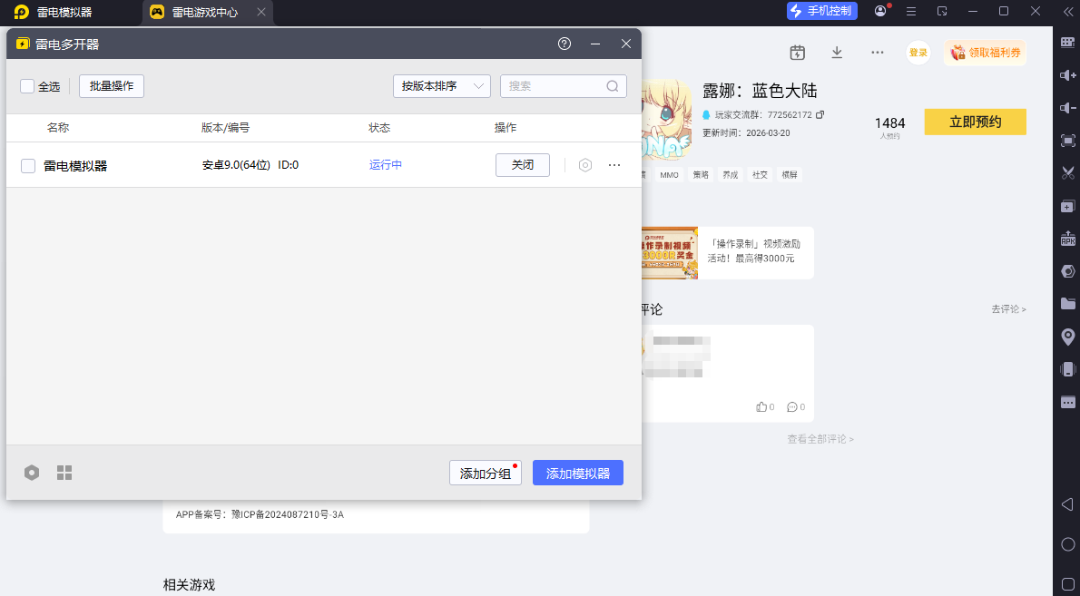The width and height of the screenshot is (1080, 596).
Task: Click the 策略 game tag
Action: click(x=701, y=175)
